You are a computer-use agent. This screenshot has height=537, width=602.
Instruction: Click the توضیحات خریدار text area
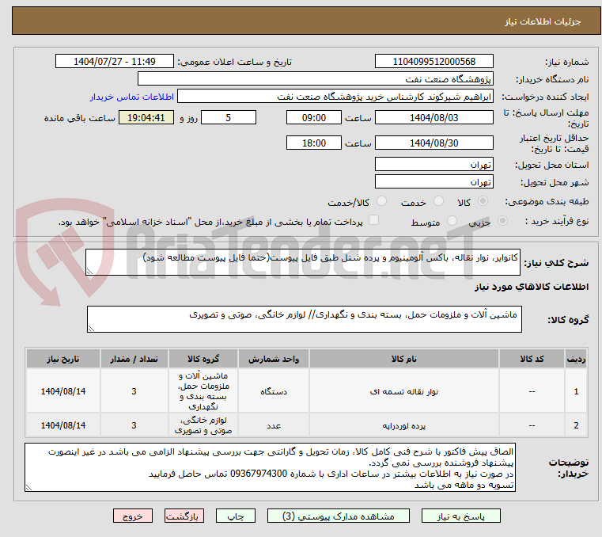point(270,467)
